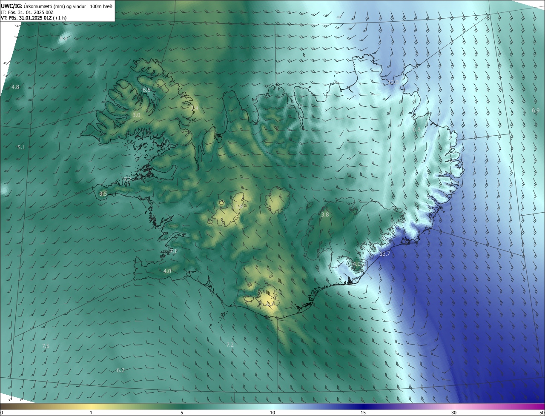545x416 pixels.
Task: Click the 2.4 value label on the map
Action: (195, 109)
